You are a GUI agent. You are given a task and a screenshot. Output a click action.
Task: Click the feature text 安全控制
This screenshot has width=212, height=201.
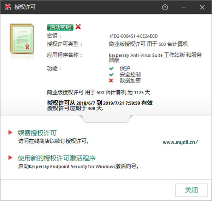click(130, 74)
